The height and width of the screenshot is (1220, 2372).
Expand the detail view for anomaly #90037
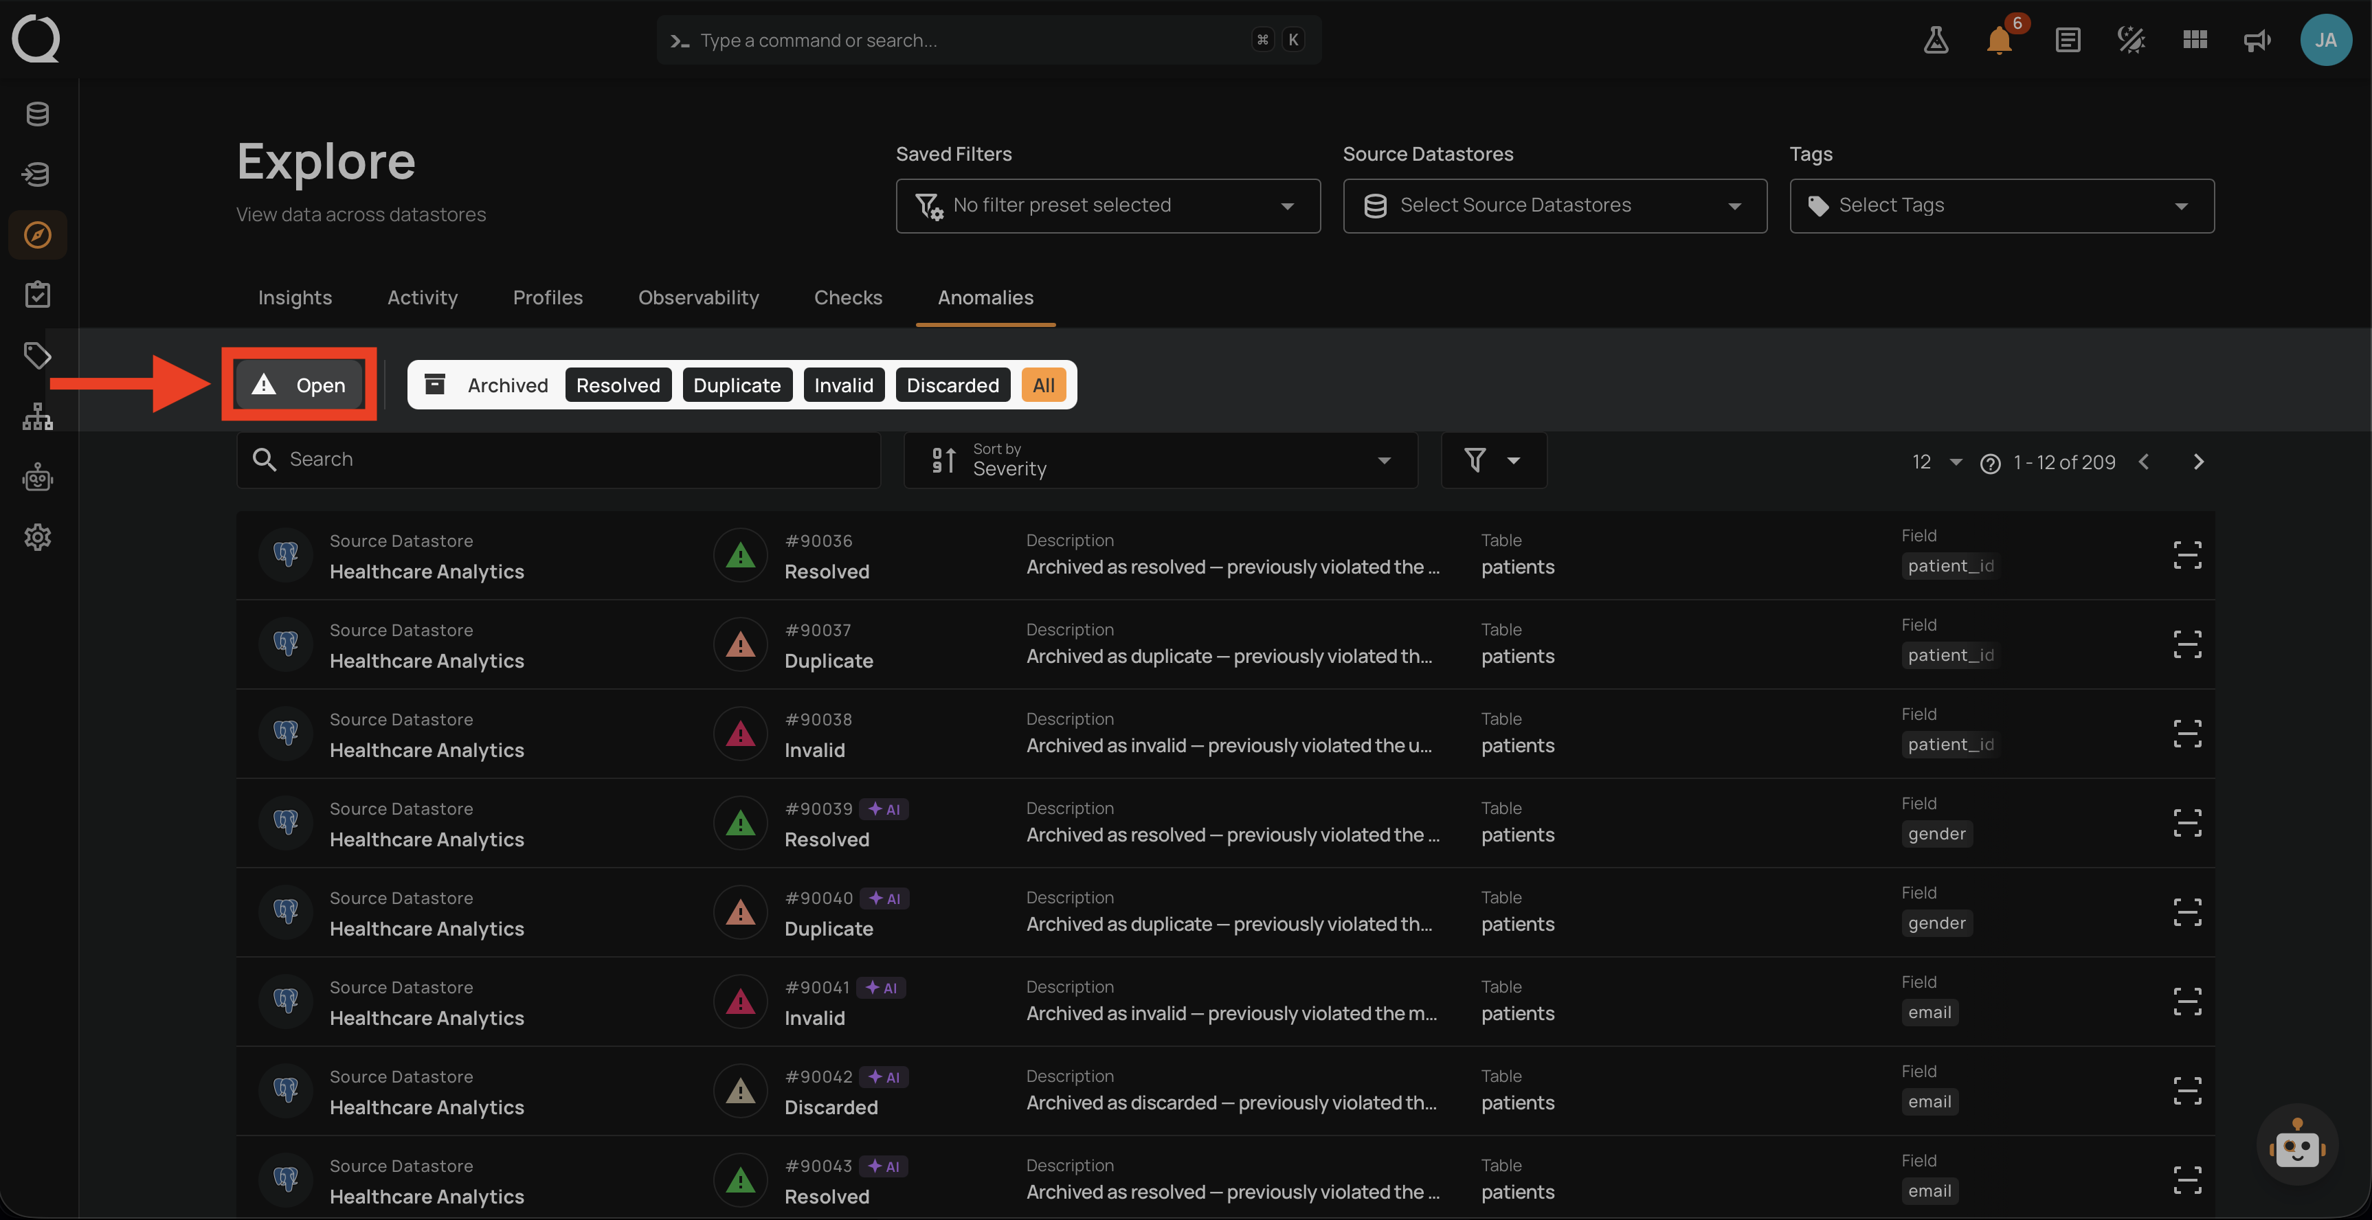point(2187,644)
